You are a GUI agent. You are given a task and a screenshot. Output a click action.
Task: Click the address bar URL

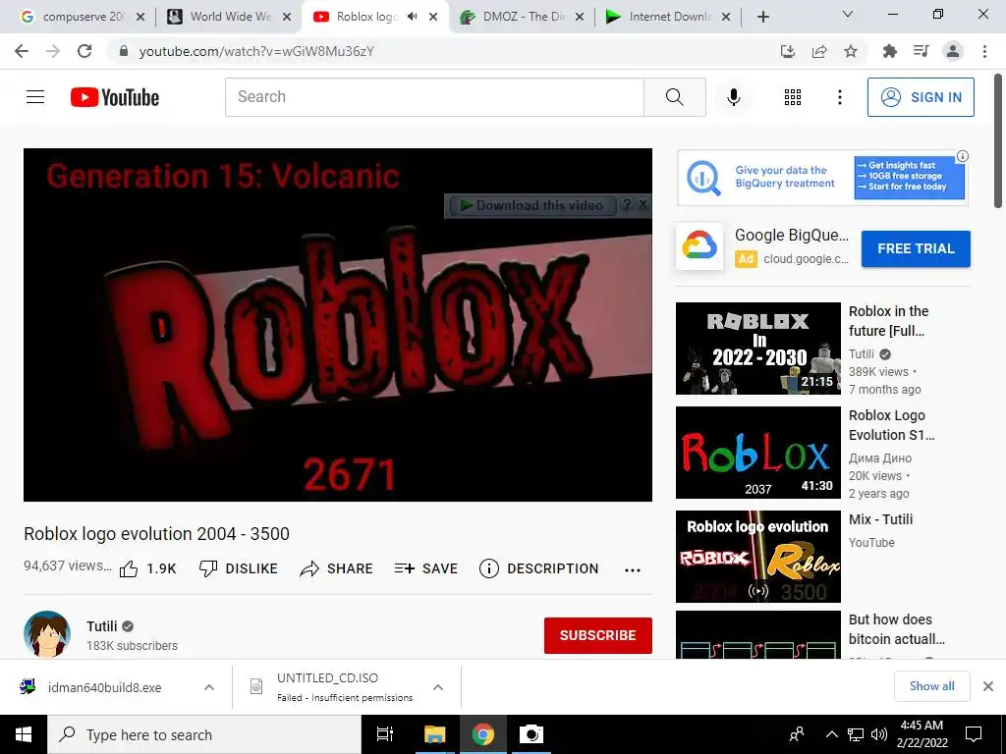click(256, 51)
